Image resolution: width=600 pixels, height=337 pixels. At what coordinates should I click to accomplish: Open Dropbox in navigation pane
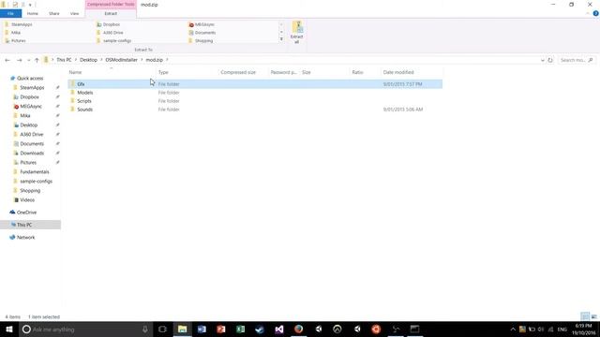coord(29,97)
